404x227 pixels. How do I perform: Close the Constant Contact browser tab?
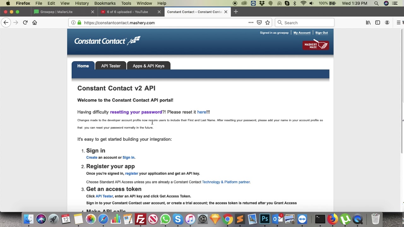pyautogui.click(x=226, y=12)
